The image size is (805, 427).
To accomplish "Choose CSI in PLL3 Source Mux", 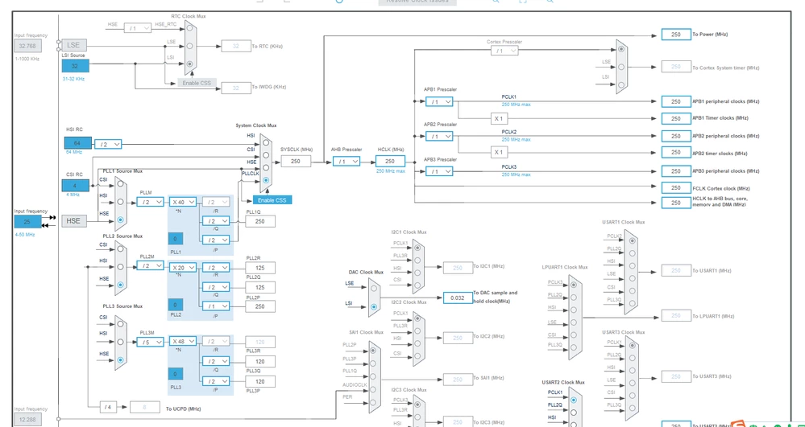I will (x=120, y=323).
